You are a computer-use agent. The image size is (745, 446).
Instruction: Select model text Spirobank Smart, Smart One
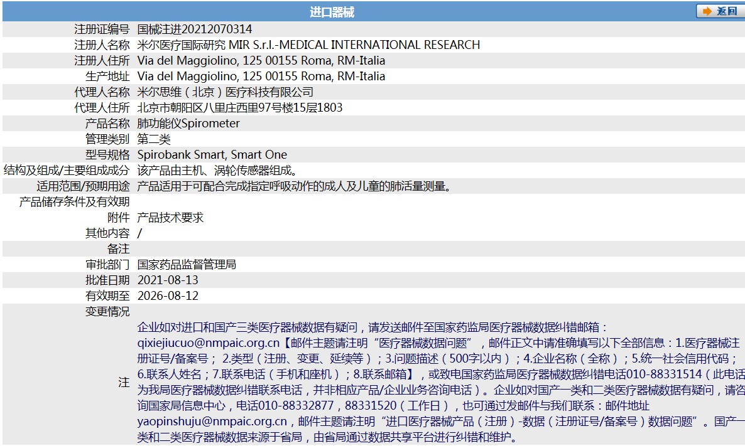coord(212,155)
